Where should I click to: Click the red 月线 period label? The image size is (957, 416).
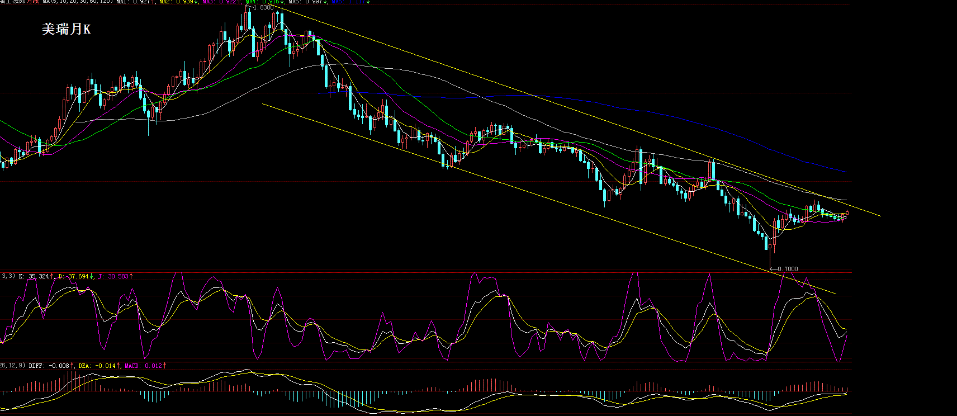coord(33,2)
